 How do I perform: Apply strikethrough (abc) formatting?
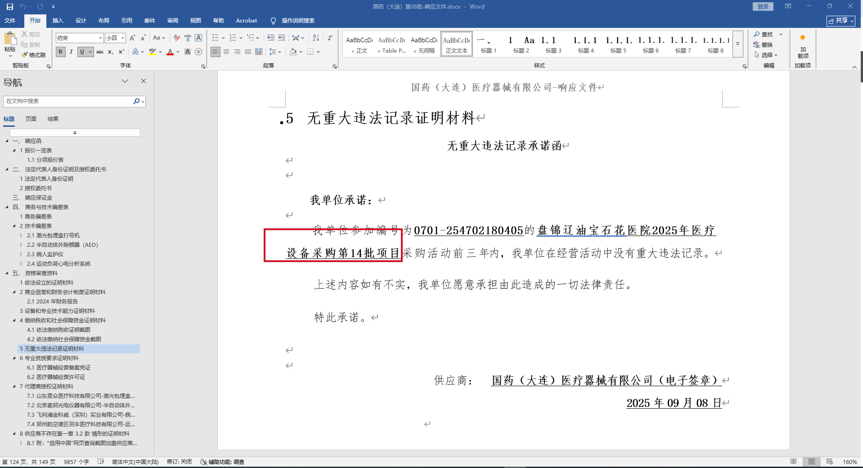coord(100,52)
